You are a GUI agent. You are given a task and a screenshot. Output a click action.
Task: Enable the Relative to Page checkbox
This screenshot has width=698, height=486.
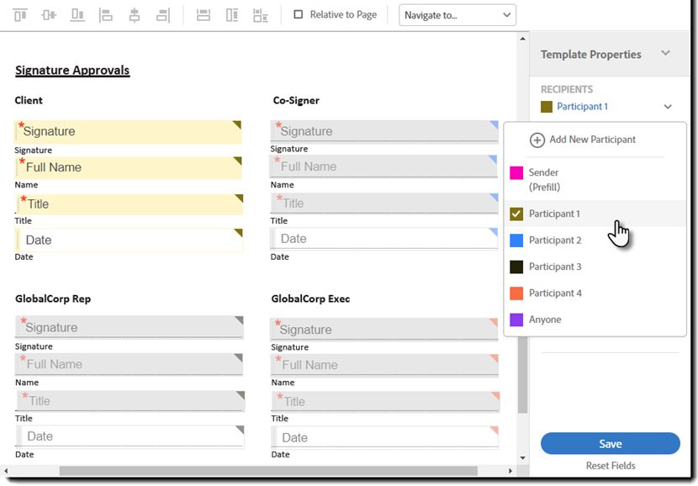click(x=299, y=14)
